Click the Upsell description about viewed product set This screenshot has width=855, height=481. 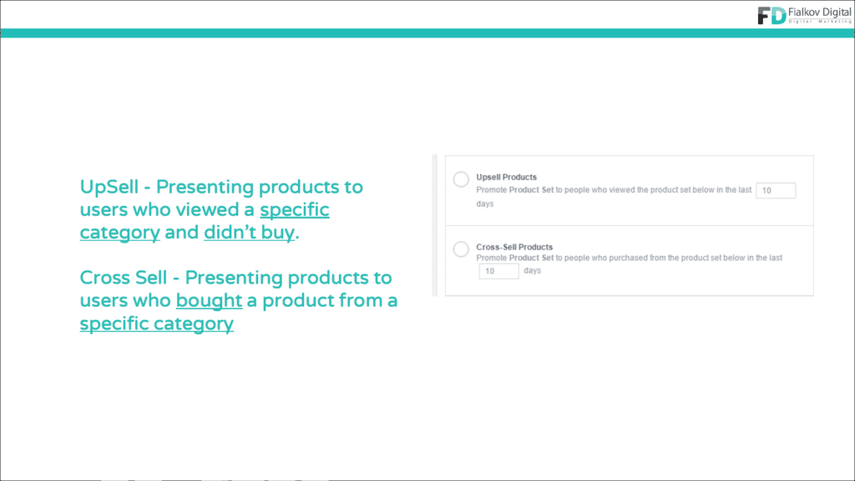click(614, 190)
